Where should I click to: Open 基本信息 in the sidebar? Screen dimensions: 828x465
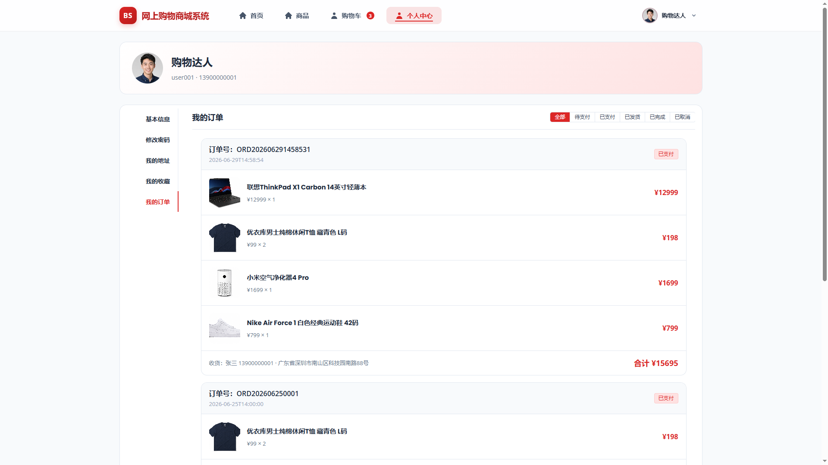coord(158,119)
